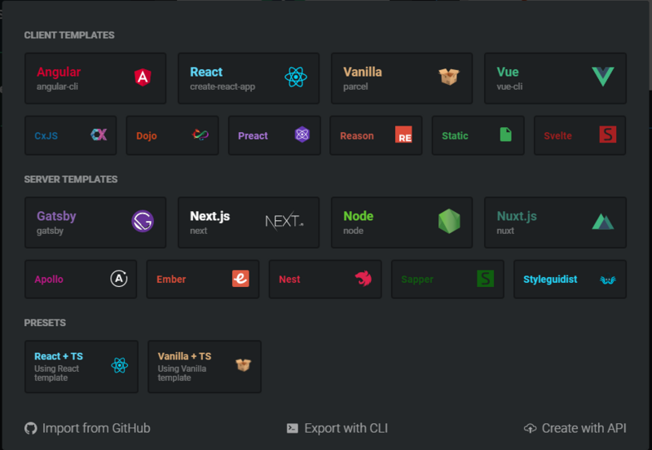Select the Dojo template label
The image size is (652, 450).
147,136
